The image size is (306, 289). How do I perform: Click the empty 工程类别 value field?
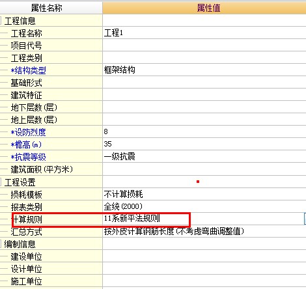[x=204, y=58]
